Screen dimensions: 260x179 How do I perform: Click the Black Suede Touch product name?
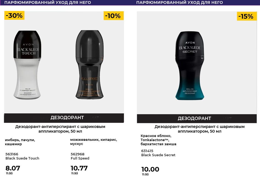22,158
